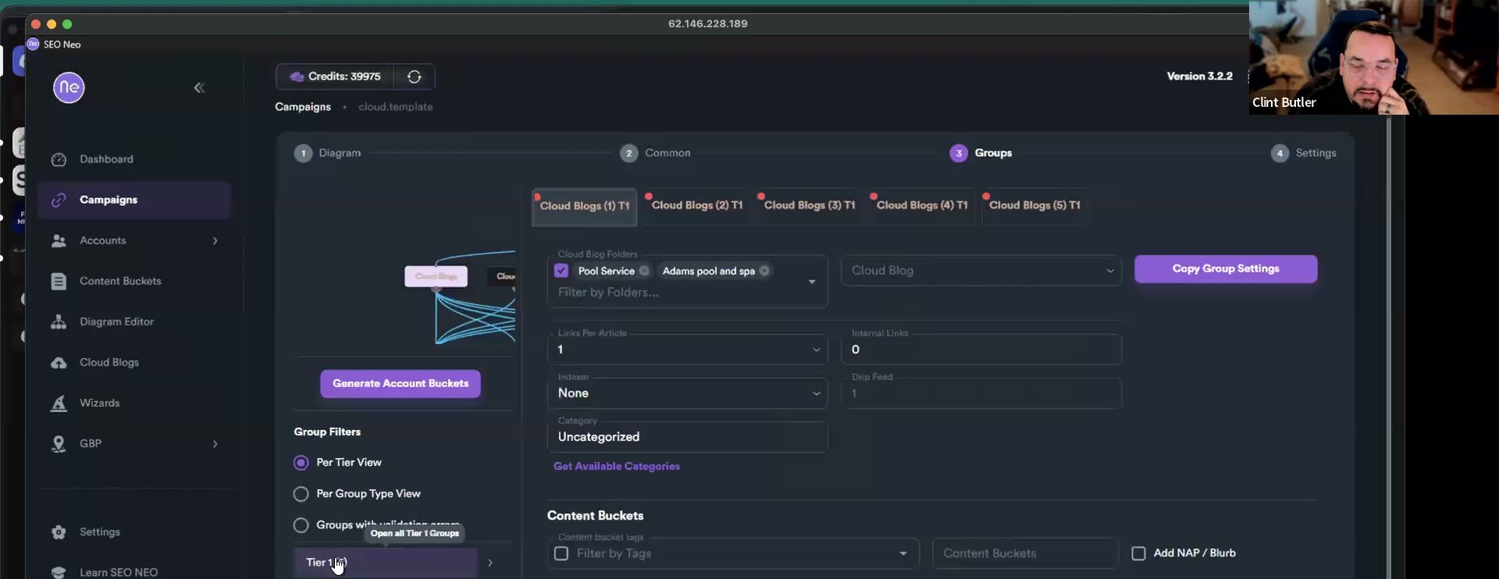Click Generate Account Buckets button
This screenshot has width=1499, height=579.
(x=401, y=383)
